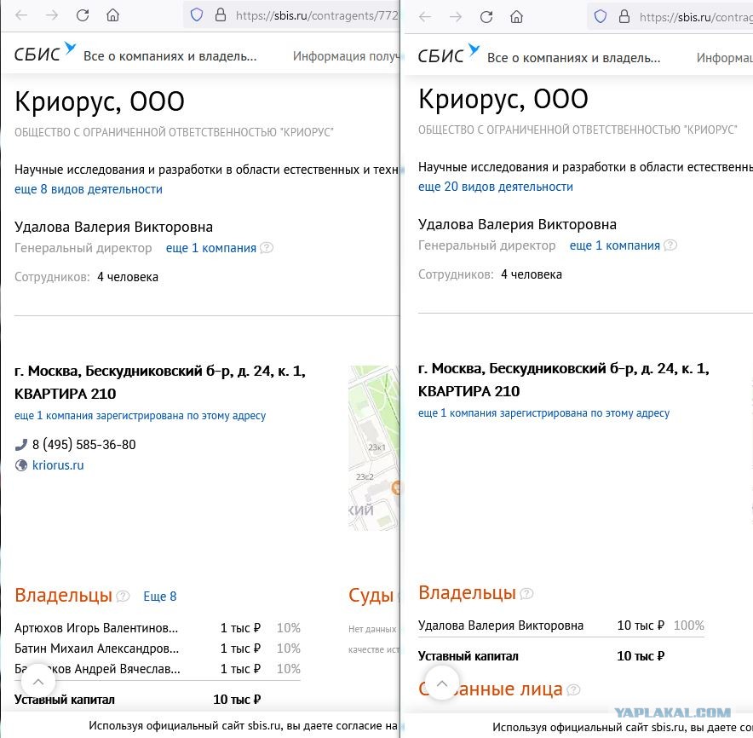Click scroll-to-top arrow in left page
Image resolution: width=753 pixels, height=738 pixels.
[38, 681]
